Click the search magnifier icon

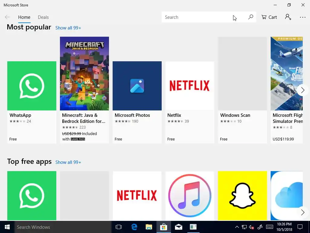tap(250, 17)
